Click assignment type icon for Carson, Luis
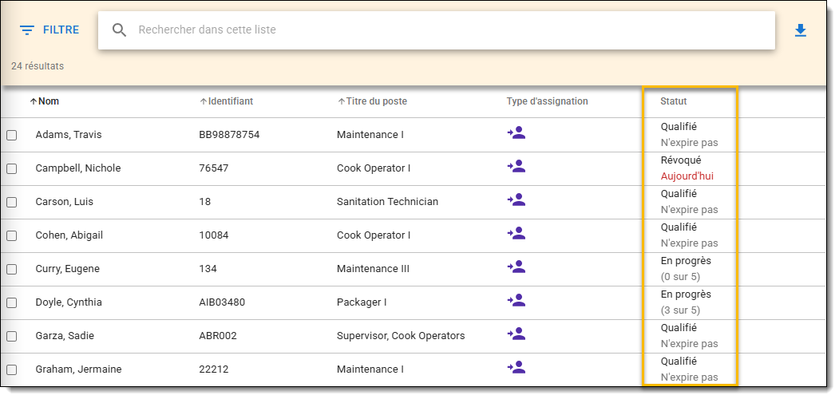839x399 pixels. tap(516, 200)
